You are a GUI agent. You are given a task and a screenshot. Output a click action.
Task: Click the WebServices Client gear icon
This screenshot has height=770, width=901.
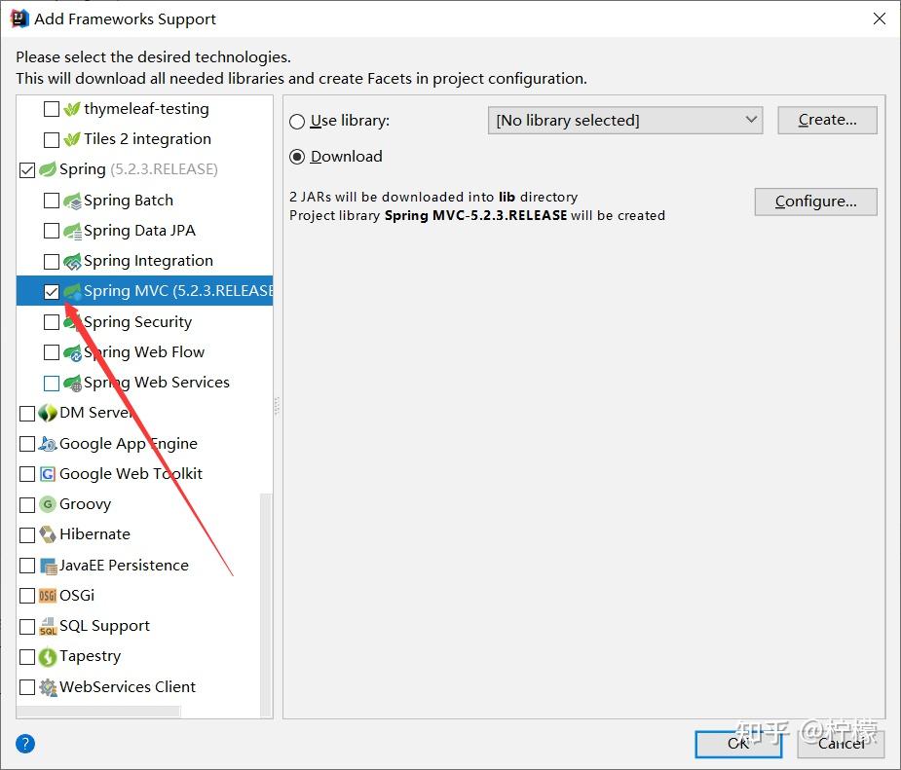[x=48, y=687]
